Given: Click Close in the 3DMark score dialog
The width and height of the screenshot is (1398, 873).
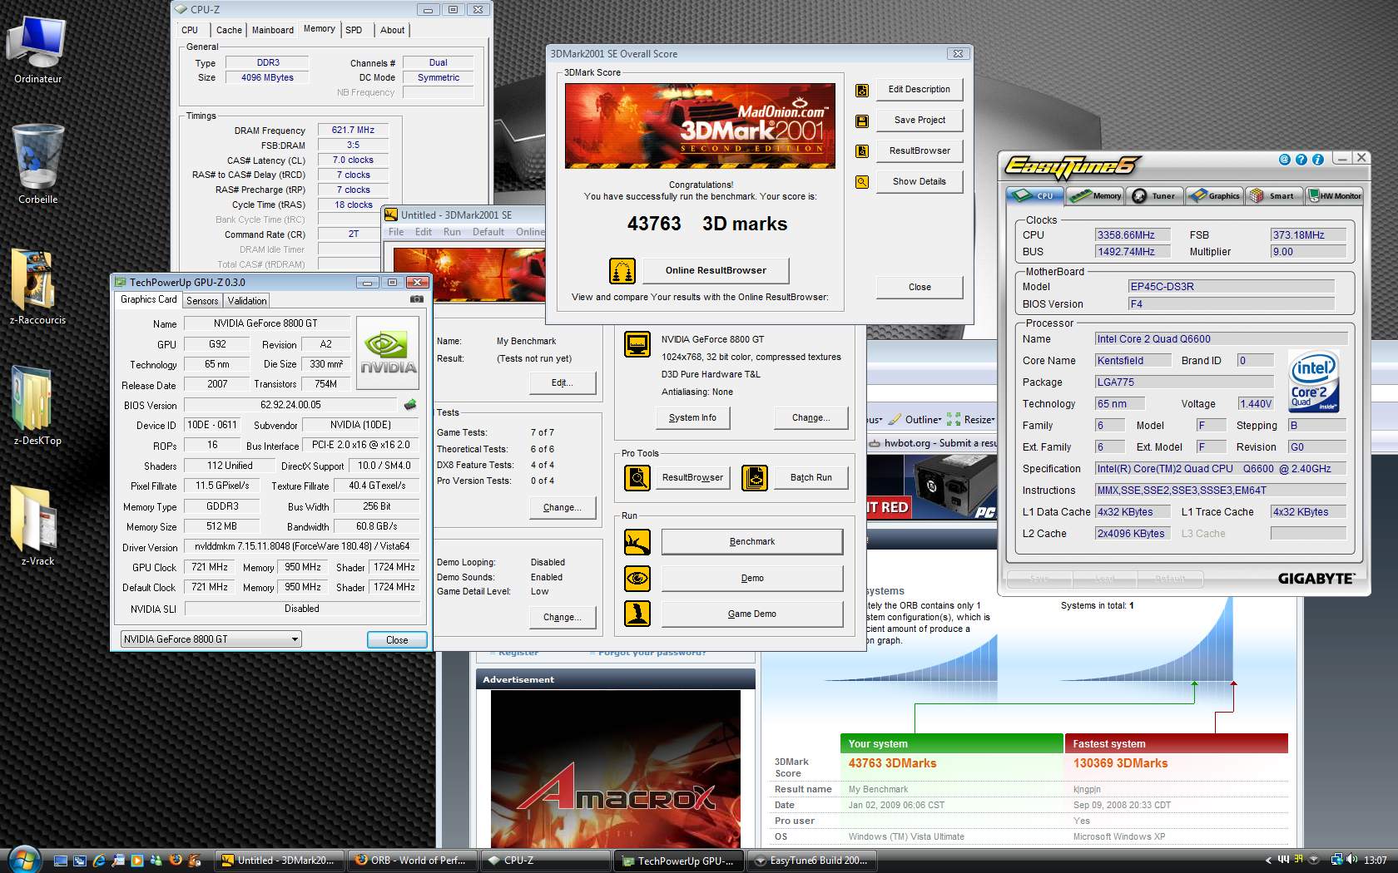Looking at the screenshot, I should (x=920, y=287).
